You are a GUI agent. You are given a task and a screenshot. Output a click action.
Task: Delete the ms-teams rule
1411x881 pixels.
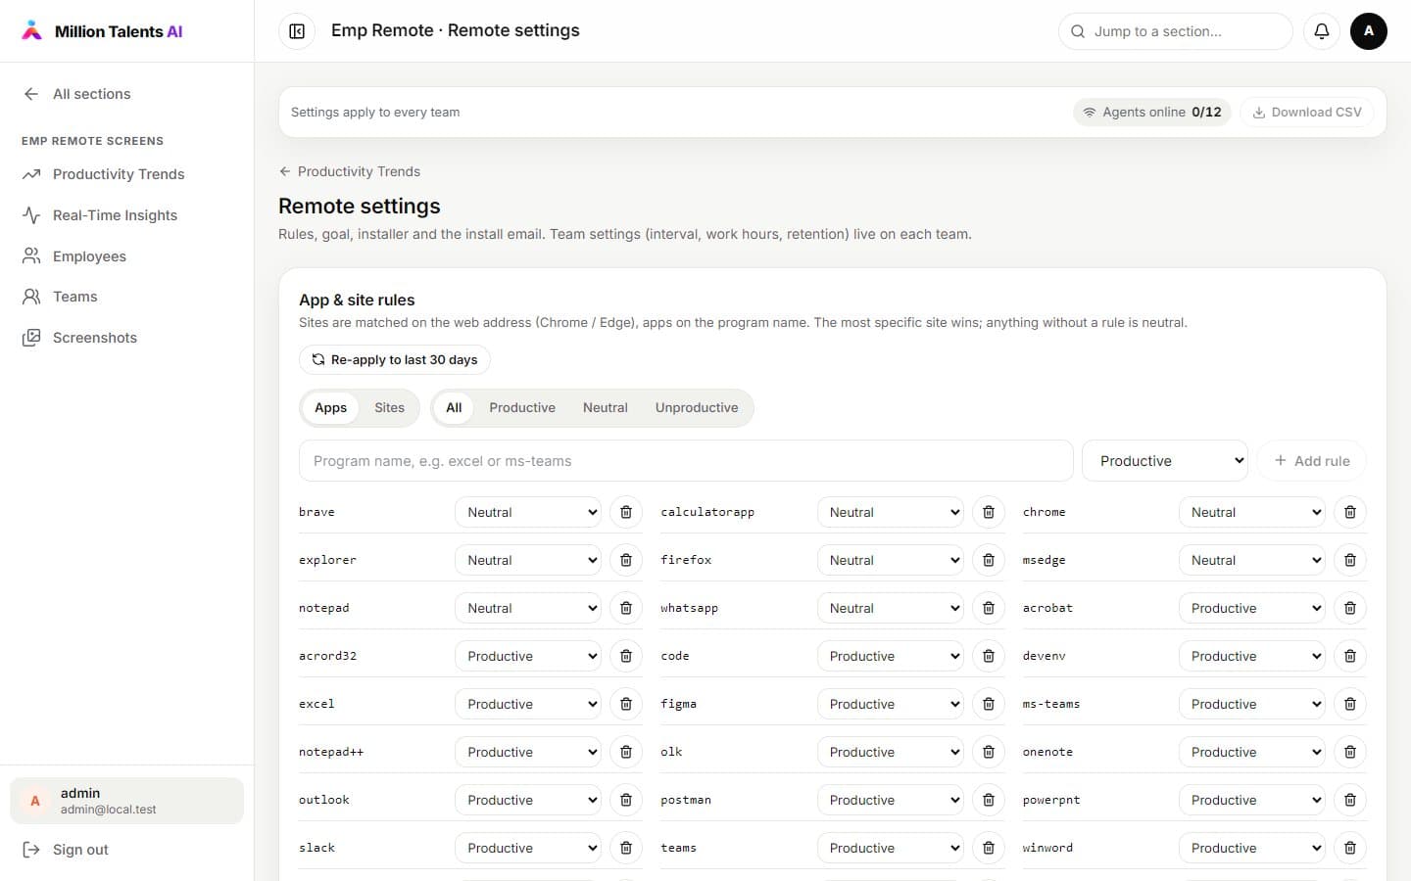coord(1349,704)
